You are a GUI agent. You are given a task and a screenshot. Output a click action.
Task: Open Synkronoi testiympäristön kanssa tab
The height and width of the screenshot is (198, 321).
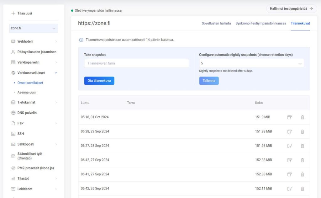(260, 24)
